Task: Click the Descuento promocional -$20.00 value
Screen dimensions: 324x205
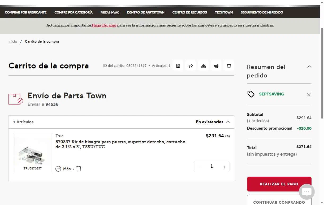Action: (x=304, y=128)
